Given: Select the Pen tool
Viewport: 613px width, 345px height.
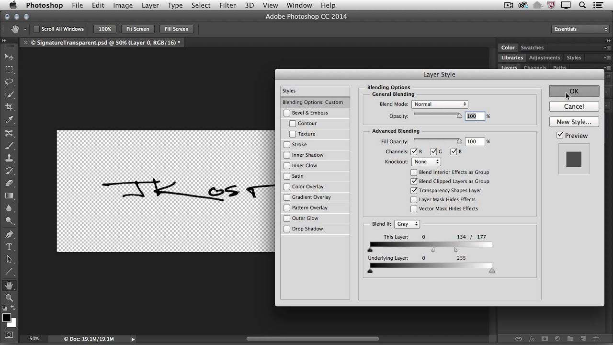Looking at the screenshot, I should [x=9, y=234].
